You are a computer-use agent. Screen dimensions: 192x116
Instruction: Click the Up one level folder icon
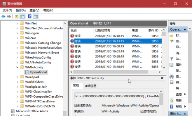click(x=17, y=16)
